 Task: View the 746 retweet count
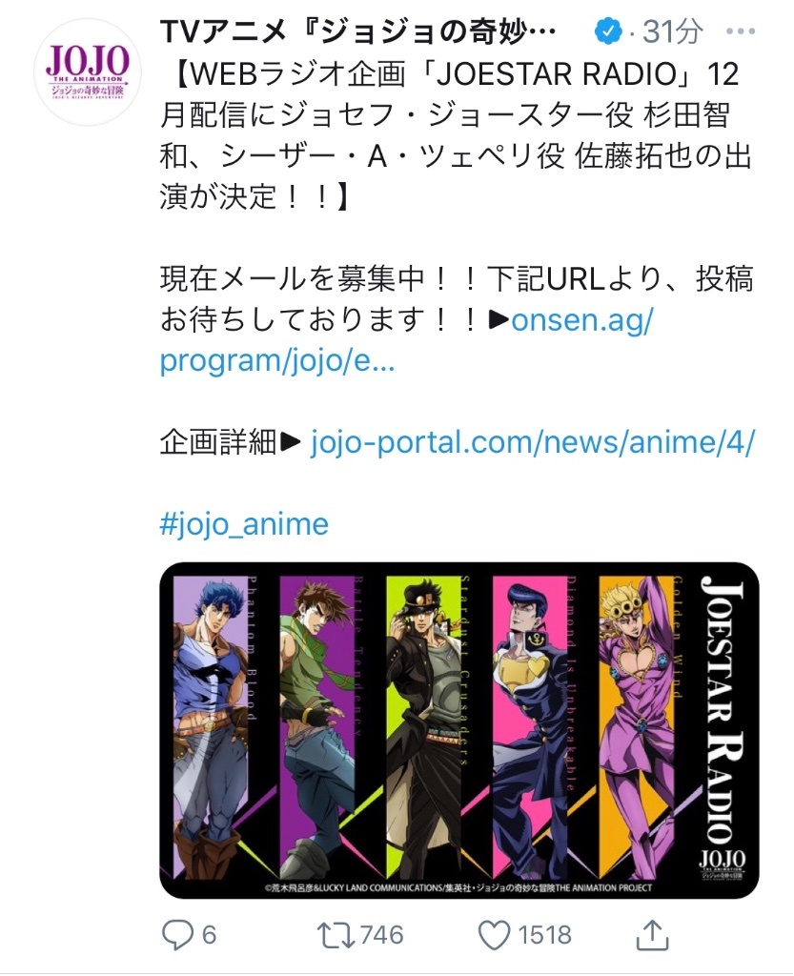pyautogui.click(x=381, y=936)
